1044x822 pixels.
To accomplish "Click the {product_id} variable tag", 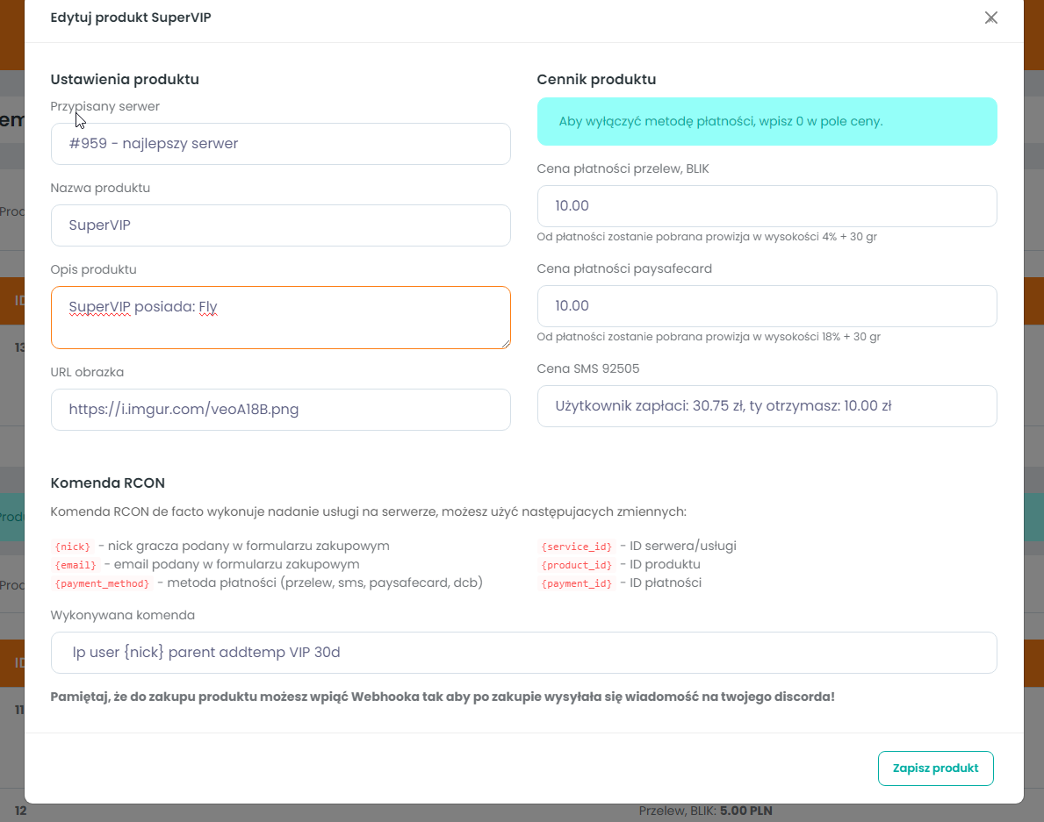I will pos(577,565).
